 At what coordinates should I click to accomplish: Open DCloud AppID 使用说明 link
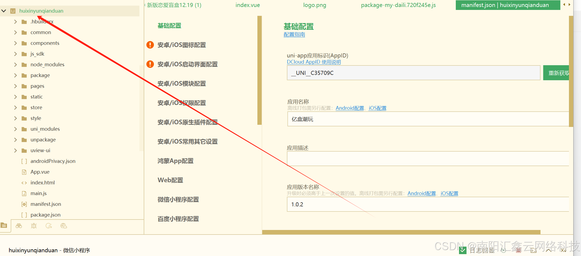click(314, 62)
